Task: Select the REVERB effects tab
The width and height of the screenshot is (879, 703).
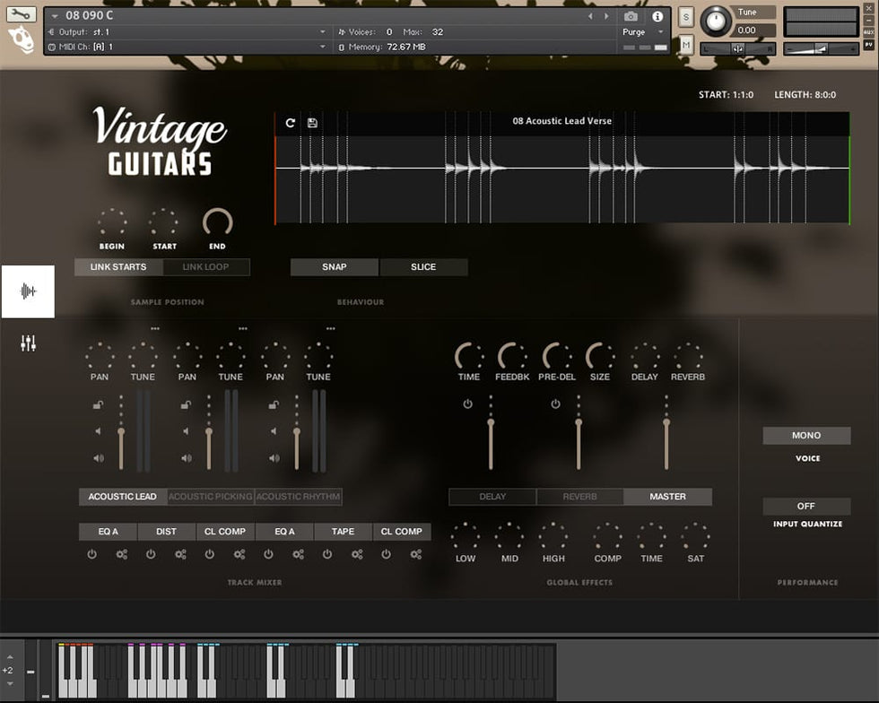Action: 579,497
